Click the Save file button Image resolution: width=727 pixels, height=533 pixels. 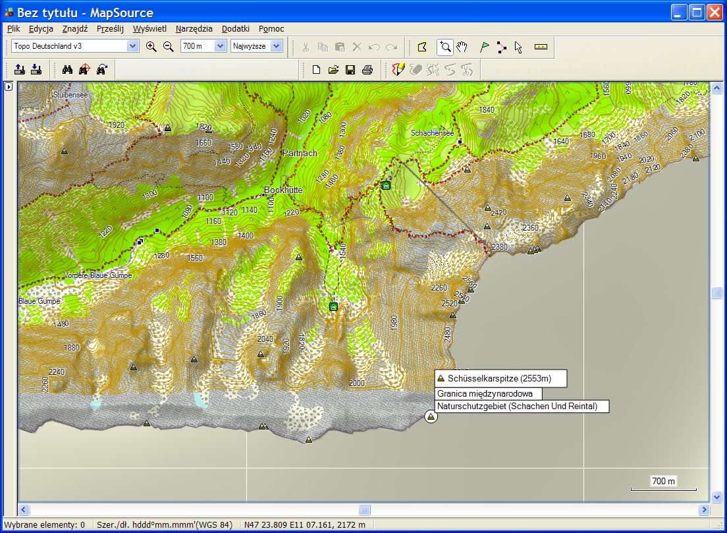350,69
